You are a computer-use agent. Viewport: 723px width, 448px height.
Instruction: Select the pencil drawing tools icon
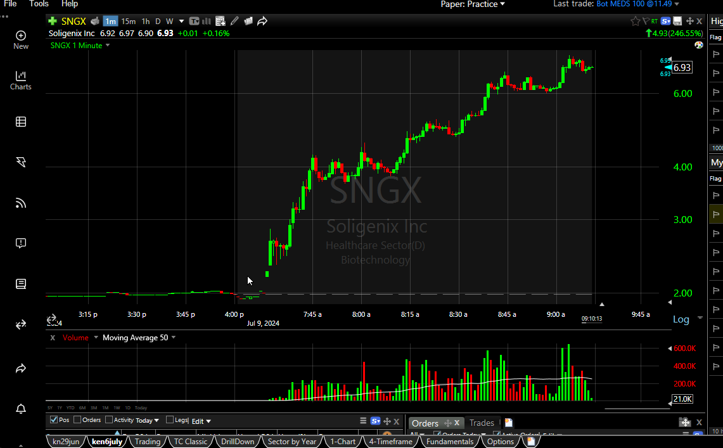234,21
